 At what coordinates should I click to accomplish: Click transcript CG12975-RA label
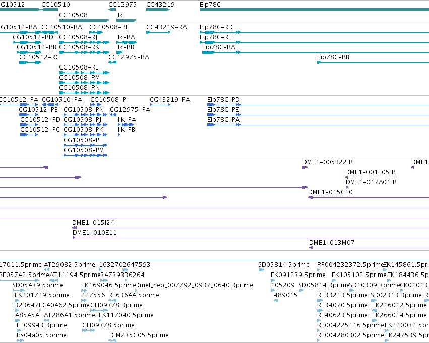click(129, 57)
